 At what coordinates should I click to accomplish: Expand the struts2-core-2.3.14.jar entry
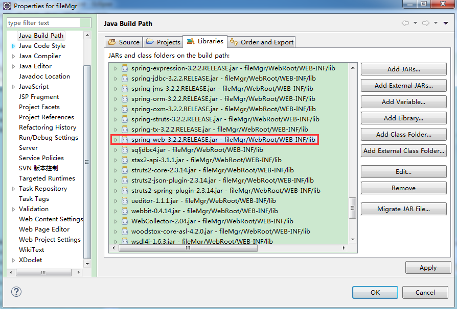click(x=116, y=170)
